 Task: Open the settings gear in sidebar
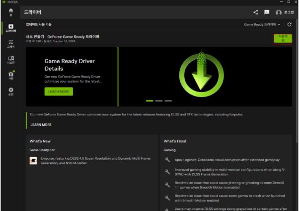pyautogui.click(x=11, y=92)
